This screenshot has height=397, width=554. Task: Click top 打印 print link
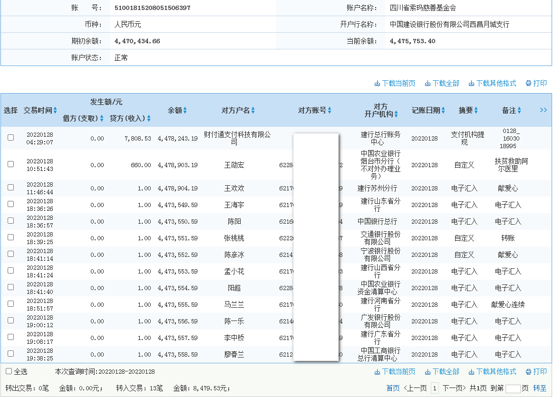536,83
